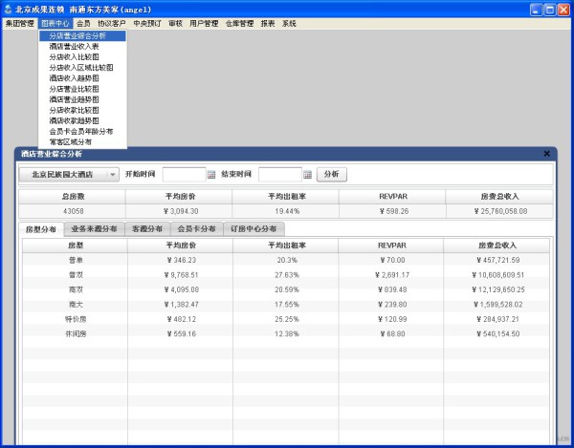Click average rate value ¥3,094.30
The image size is (574, 448).
pyautogui.click(x=181, y=211)
